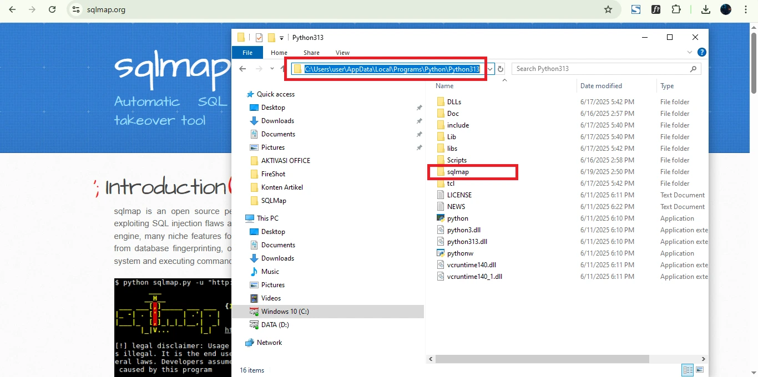Click the browser URL sqlmap.org
758x377 pixels.
[106, 9]
